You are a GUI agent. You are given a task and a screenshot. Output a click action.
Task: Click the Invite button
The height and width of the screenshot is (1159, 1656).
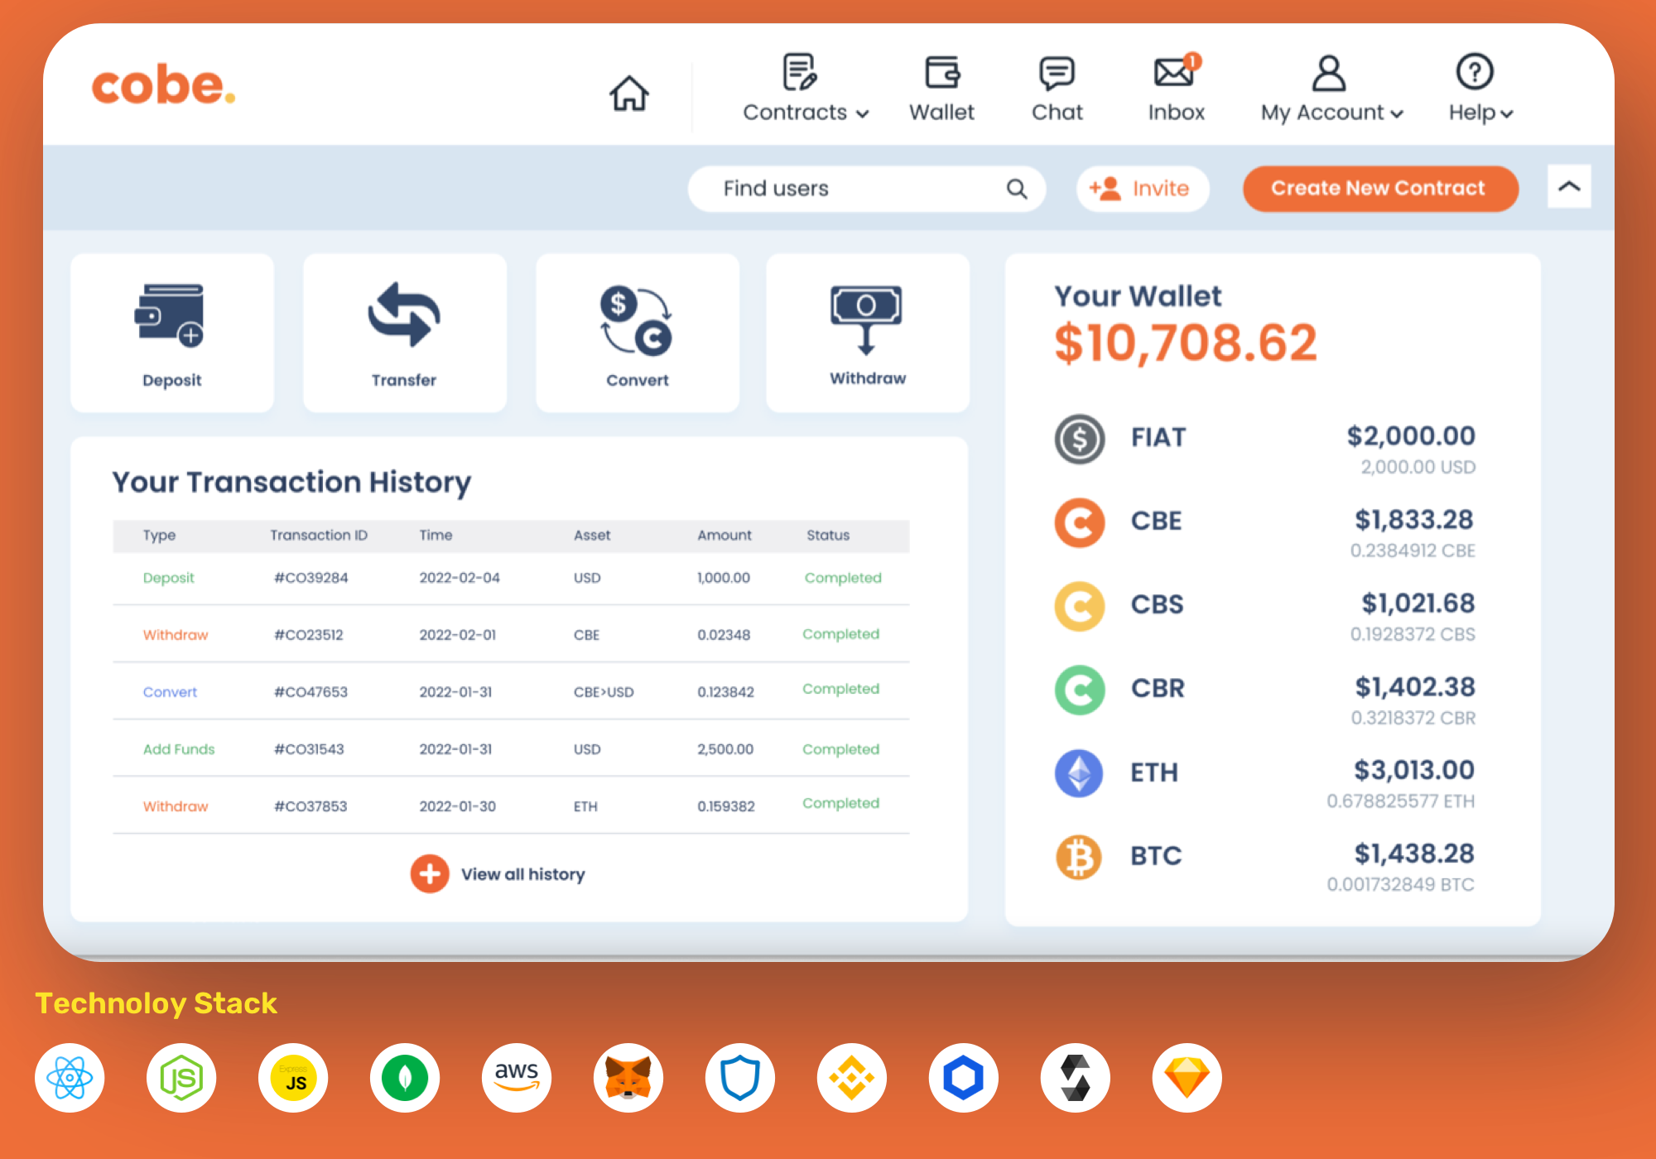click(x=1142, y=189)
